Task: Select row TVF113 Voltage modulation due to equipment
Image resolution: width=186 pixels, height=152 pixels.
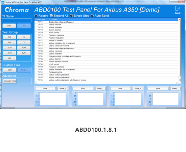Action: (x=106, y=43)
